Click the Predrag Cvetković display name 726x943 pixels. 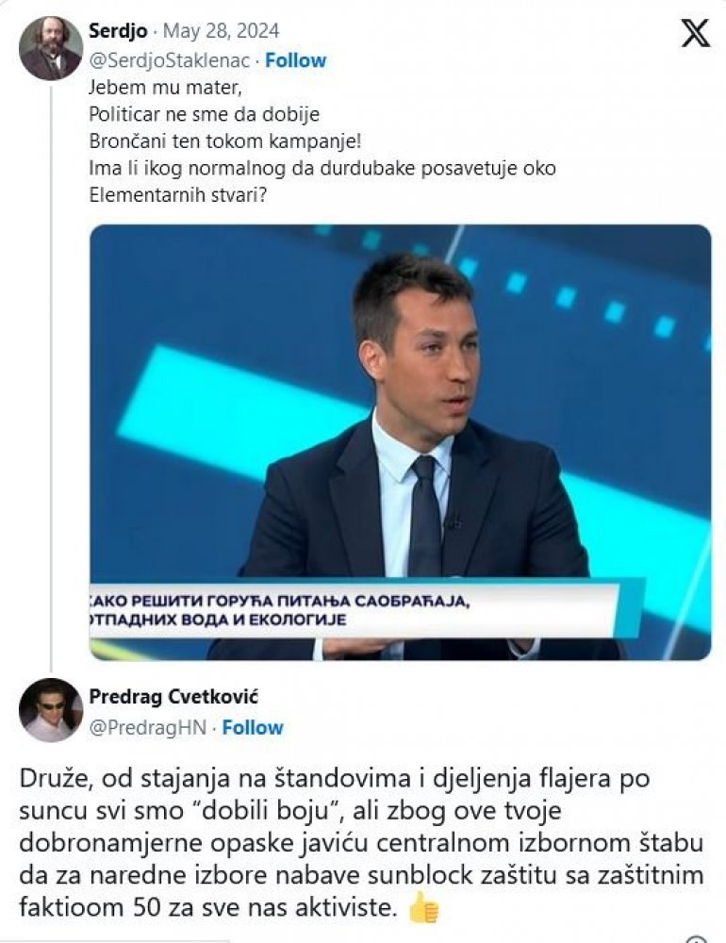click(x=173, y=697)
